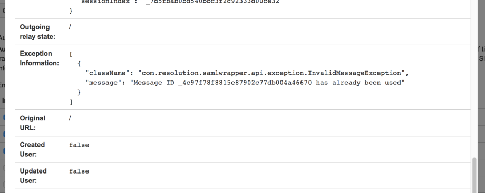
Task: Click the closing square bracket of exception JSON
Action: 71,102
